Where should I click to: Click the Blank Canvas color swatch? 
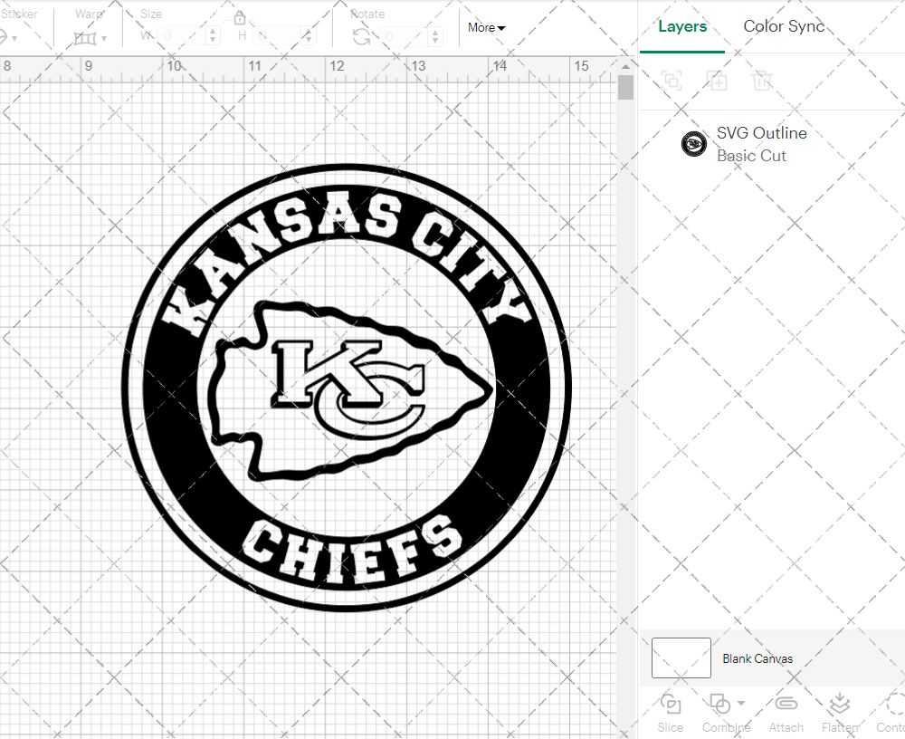680,658
